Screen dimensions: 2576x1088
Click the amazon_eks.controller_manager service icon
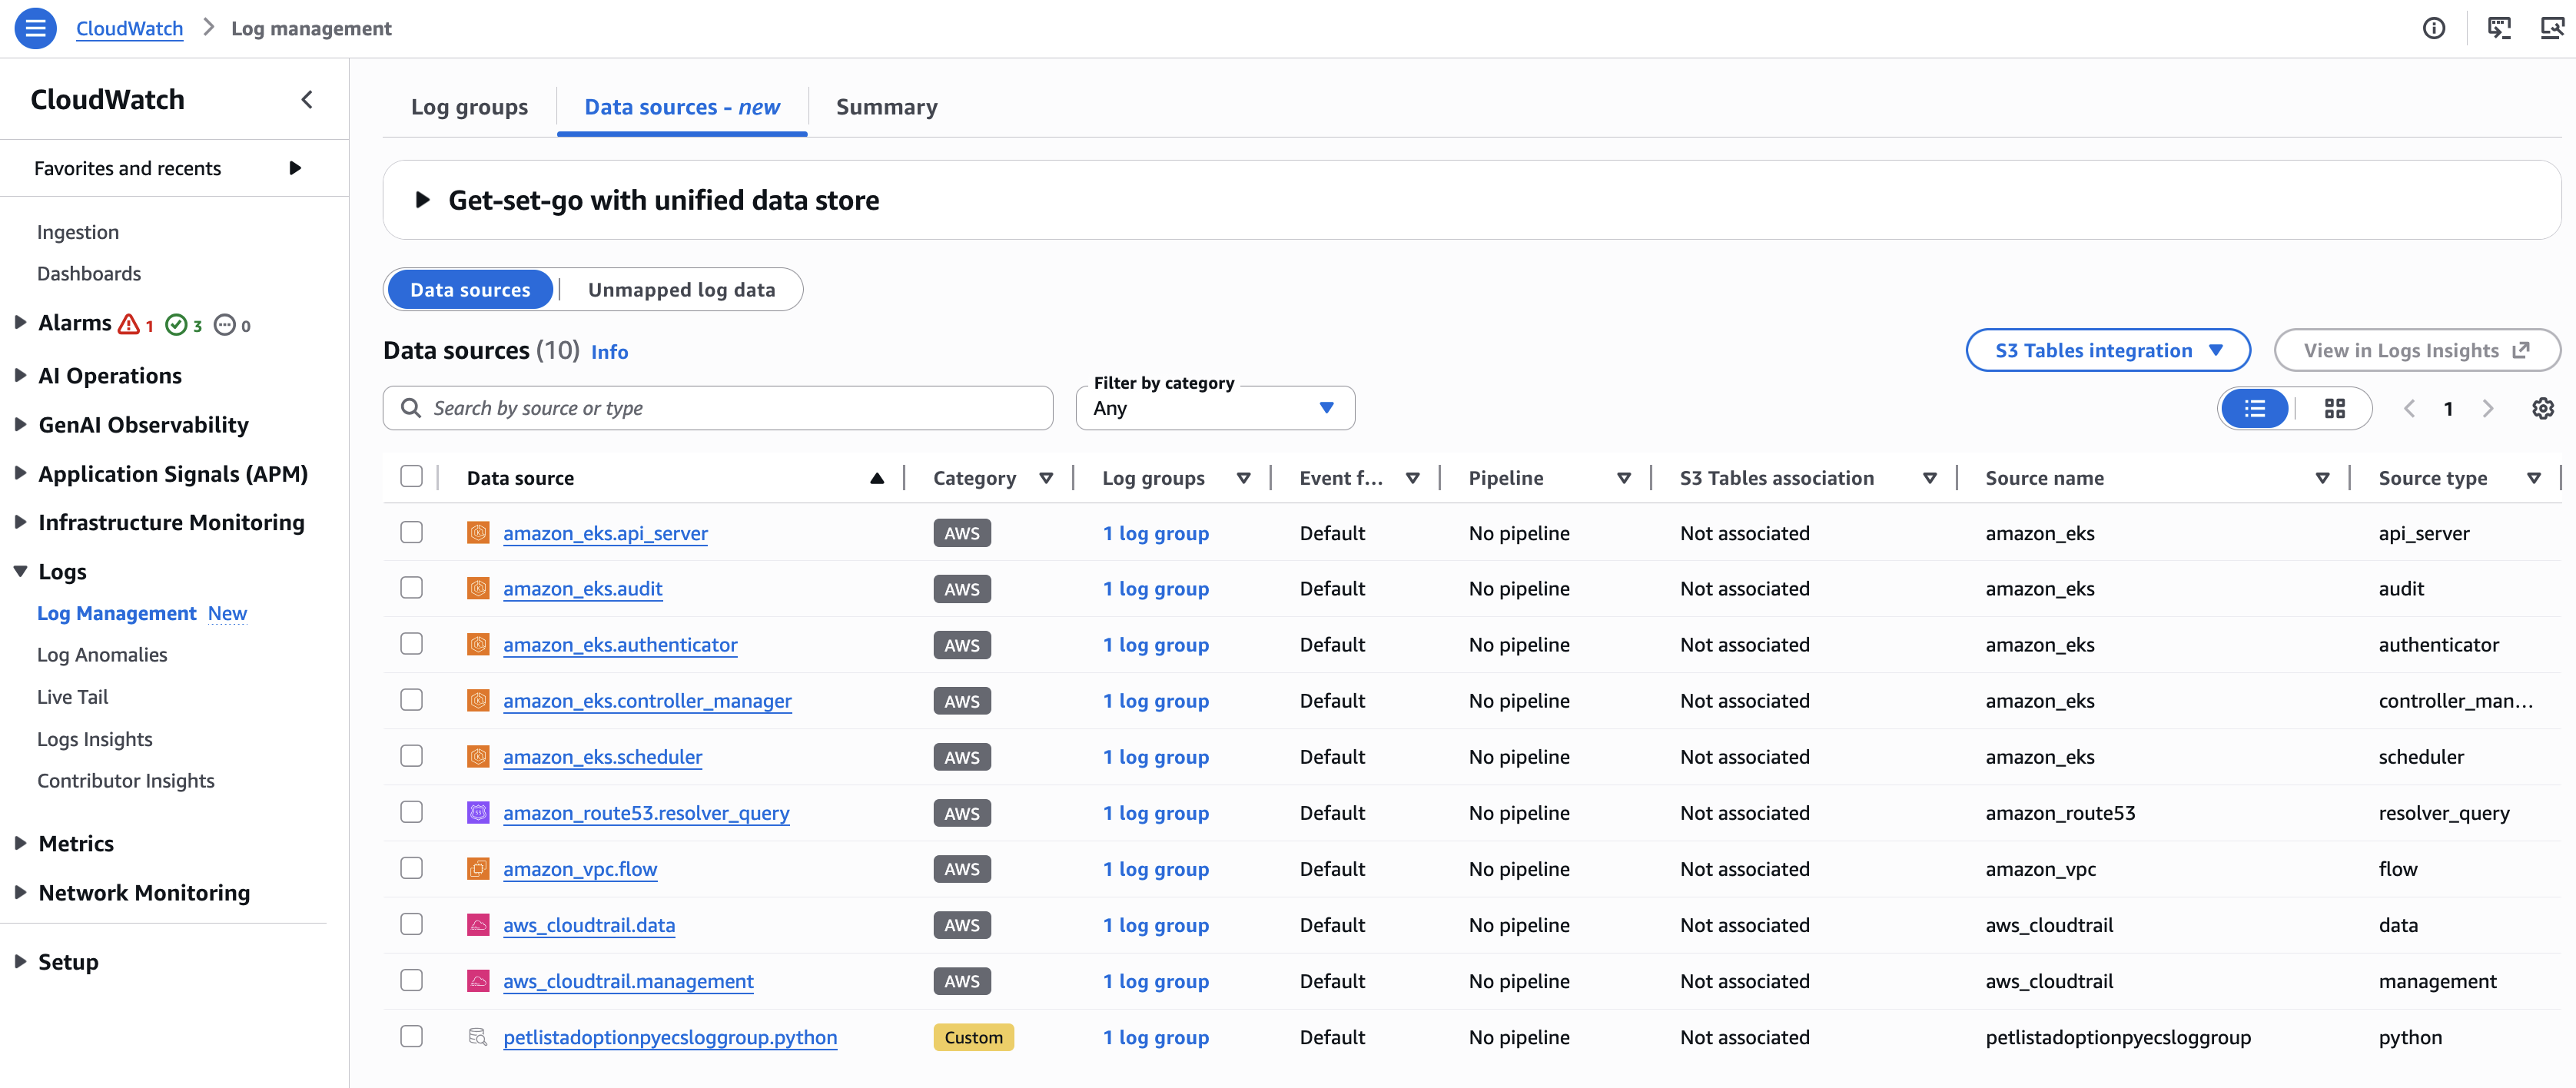(478, 701)
